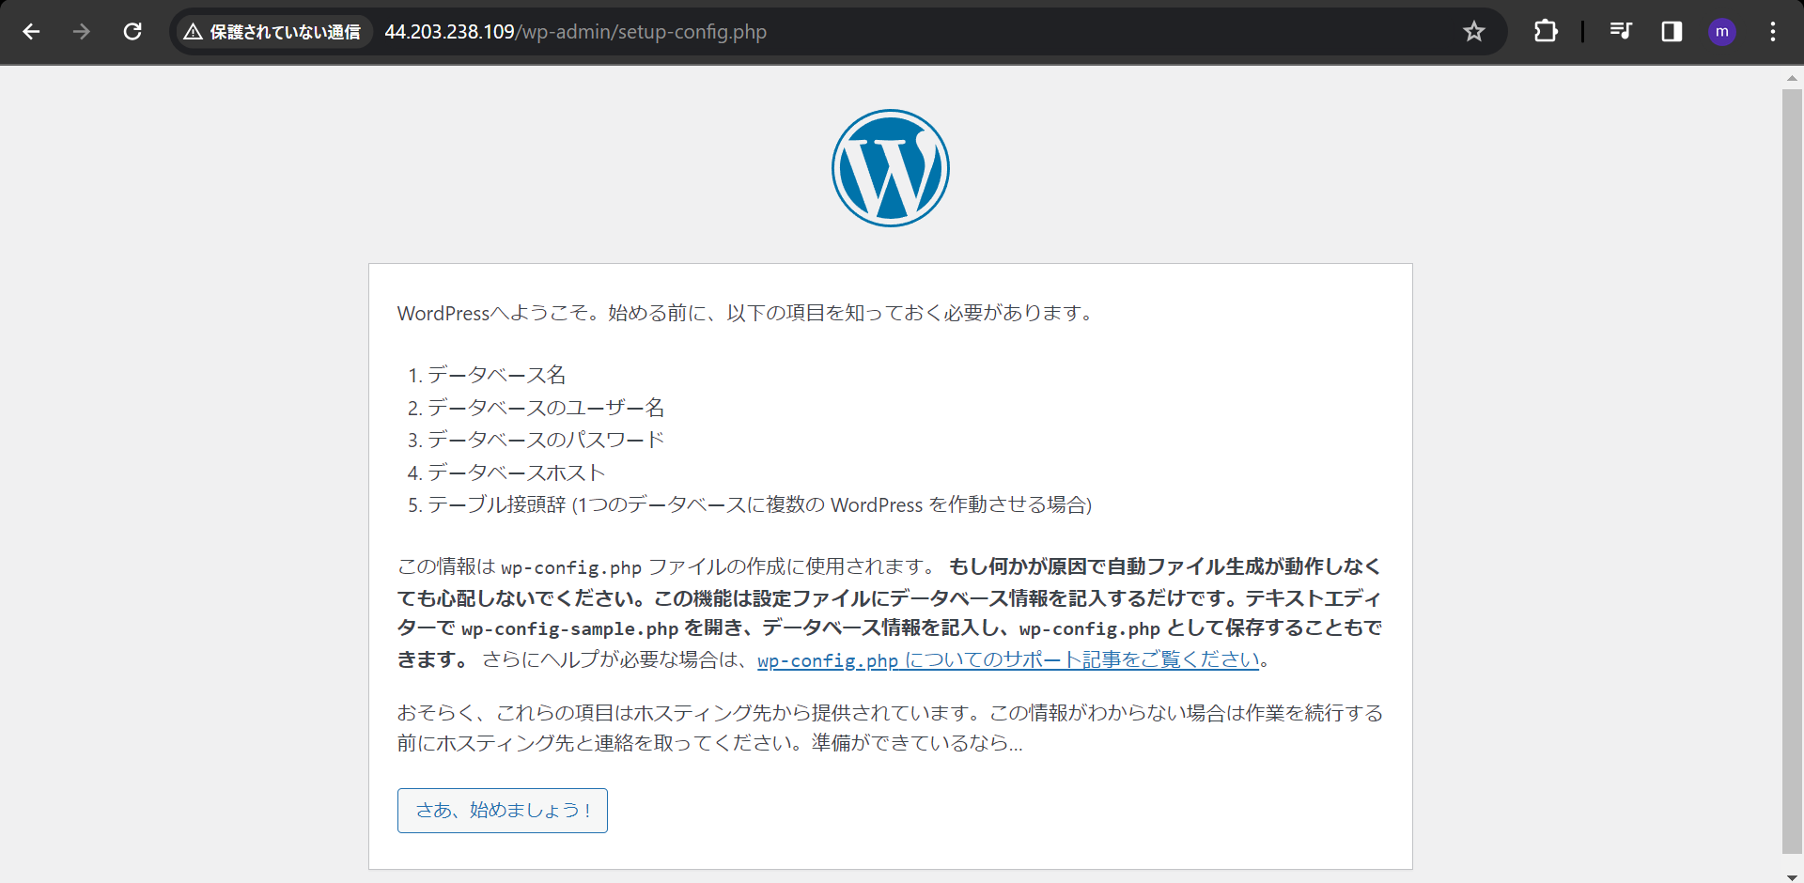Viewport: 1804px width, 883px height.
Task: Click the browser back navigation arrow
Action: click(31, 31)
